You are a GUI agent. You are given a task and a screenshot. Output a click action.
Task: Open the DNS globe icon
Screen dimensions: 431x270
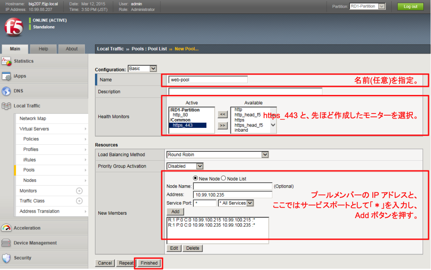(6, 91)
